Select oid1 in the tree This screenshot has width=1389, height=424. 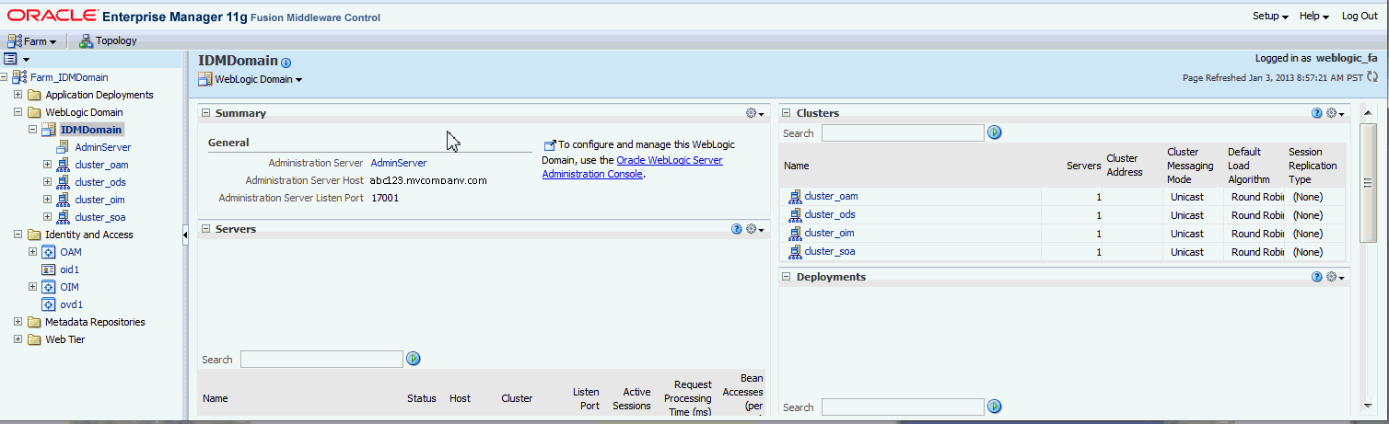pyautogui.click(x=70, y=269)
